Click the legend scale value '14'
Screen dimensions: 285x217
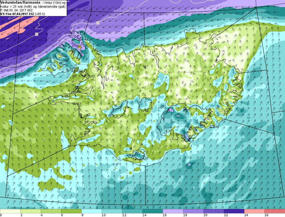144,215
